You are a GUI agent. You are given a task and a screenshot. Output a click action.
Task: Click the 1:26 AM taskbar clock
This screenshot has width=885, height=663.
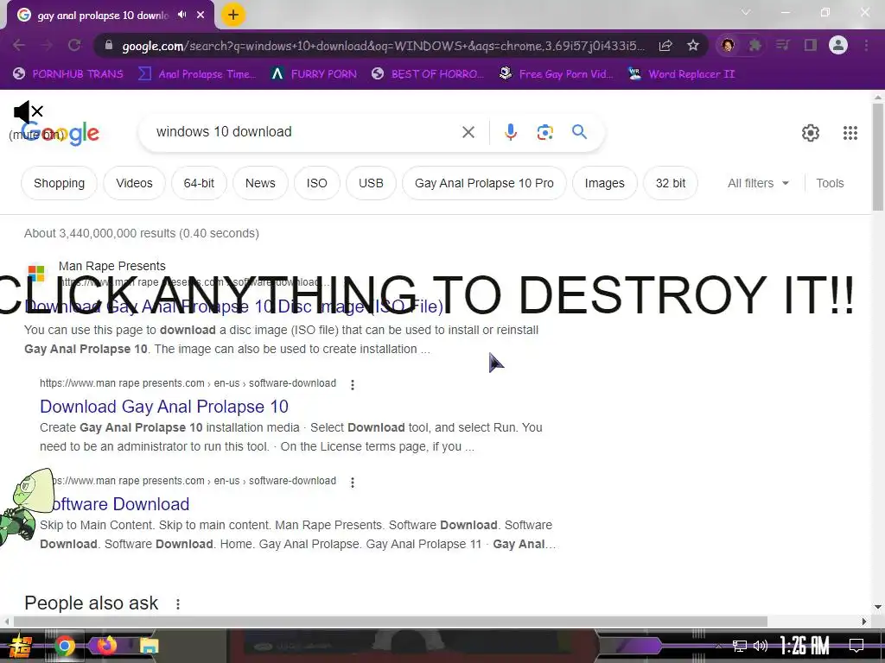point(804,646)
